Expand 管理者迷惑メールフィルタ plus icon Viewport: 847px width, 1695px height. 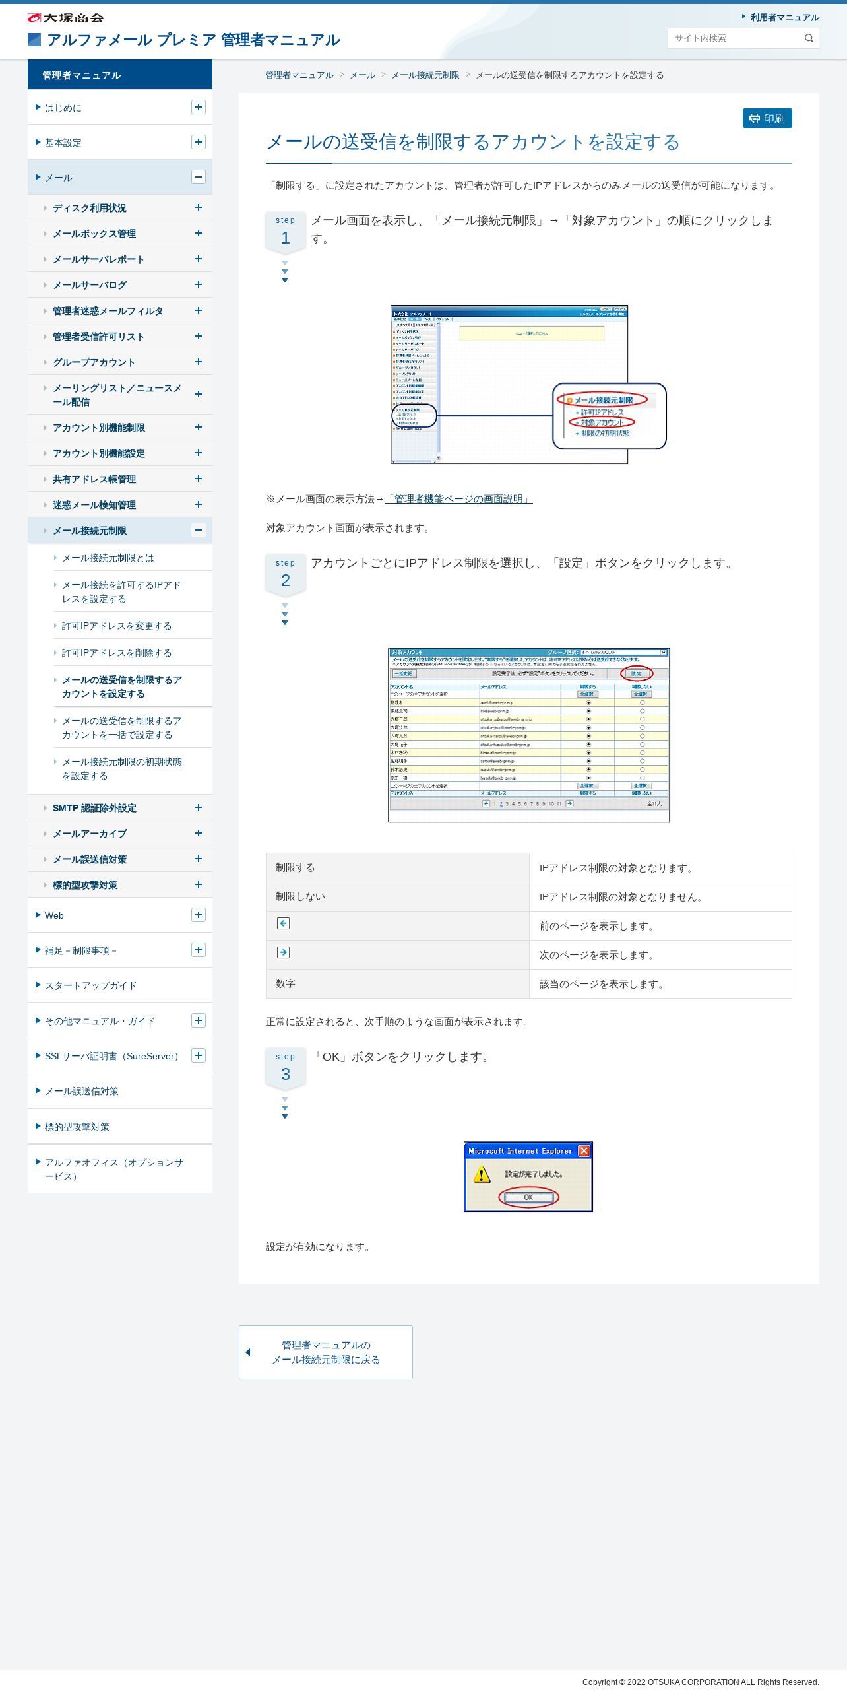(199, 310)
